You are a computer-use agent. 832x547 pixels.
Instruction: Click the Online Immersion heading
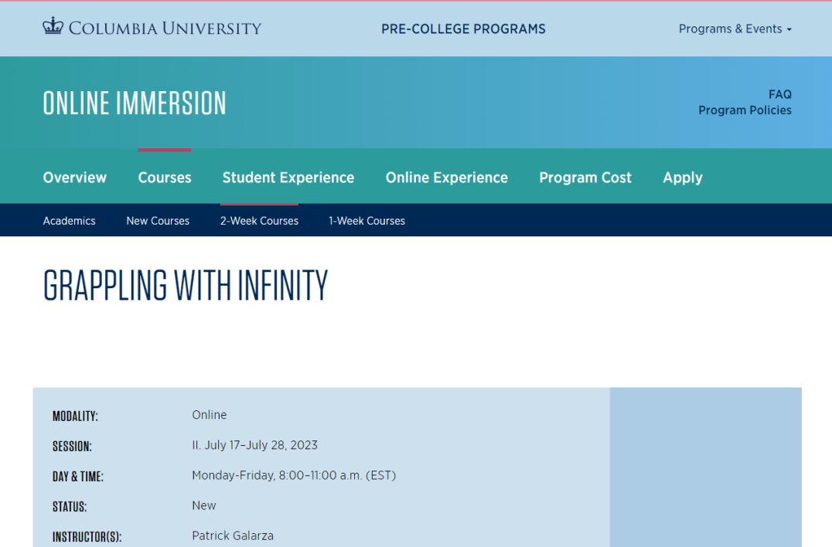pyautogui.click(x=135, y=103)
